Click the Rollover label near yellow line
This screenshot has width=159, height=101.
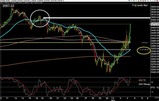[x=145, y=43]
